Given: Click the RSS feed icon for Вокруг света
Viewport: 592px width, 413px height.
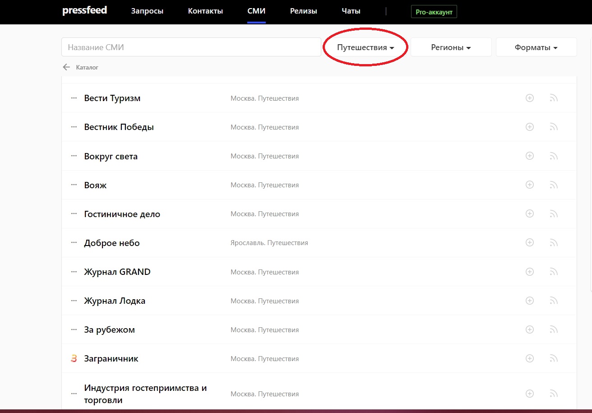Looking at the screenshot, I should [554, 156].
